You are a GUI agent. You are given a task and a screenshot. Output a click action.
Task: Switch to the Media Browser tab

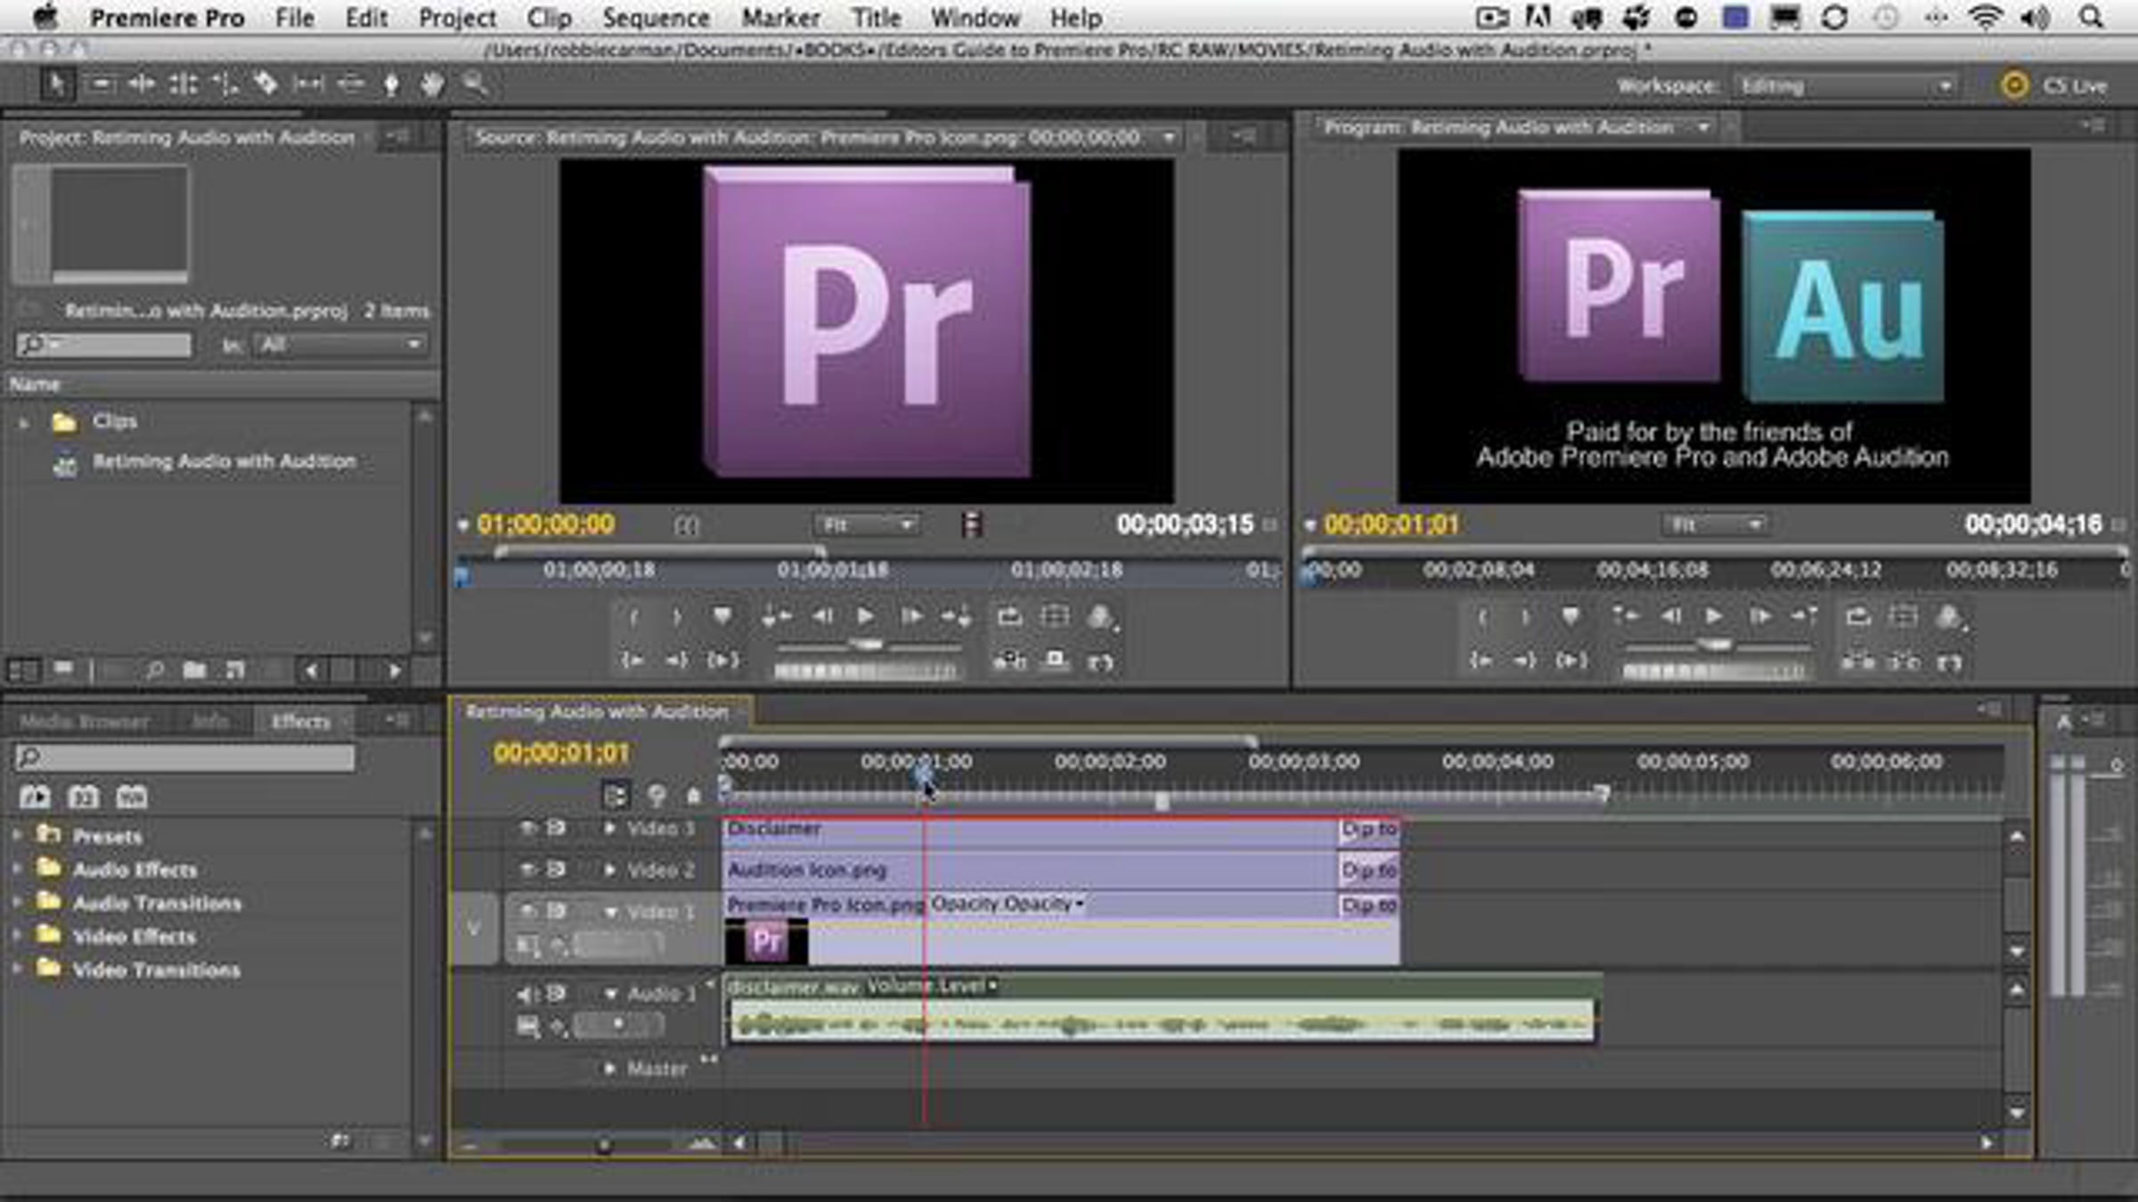point(85,721)
